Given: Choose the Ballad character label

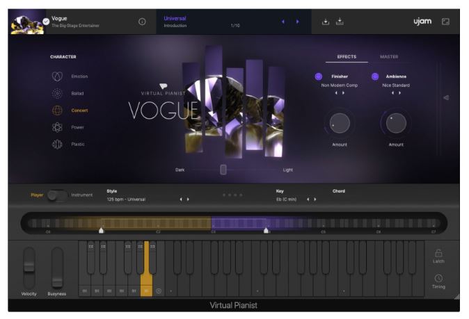Looking at the screenshot, I should (x=77, y=94).
